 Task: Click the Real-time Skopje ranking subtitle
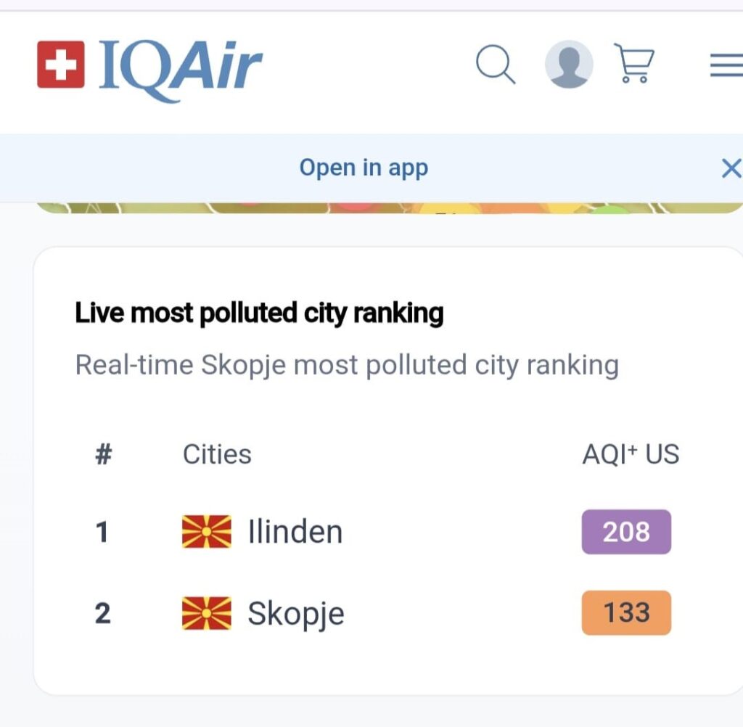(x=347, y=364)
